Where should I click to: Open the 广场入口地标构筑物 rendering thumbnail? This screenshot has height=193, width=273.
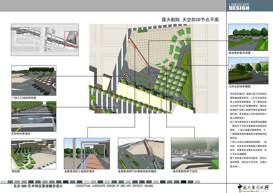pyautogui.click(x=34, y=81)
